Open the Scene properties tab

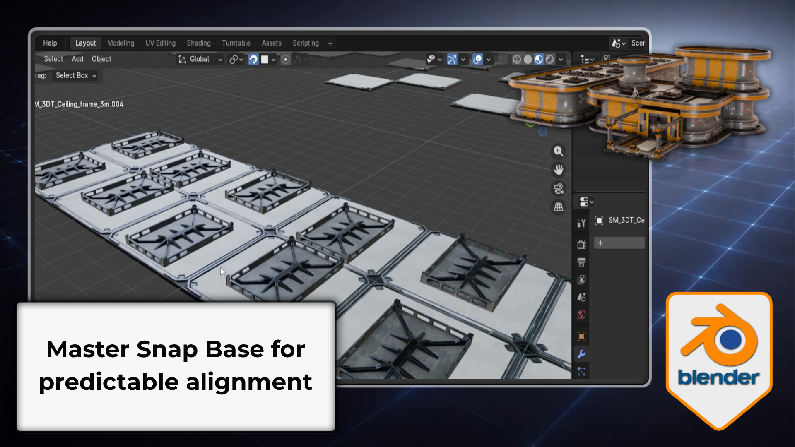pos(581,297)
